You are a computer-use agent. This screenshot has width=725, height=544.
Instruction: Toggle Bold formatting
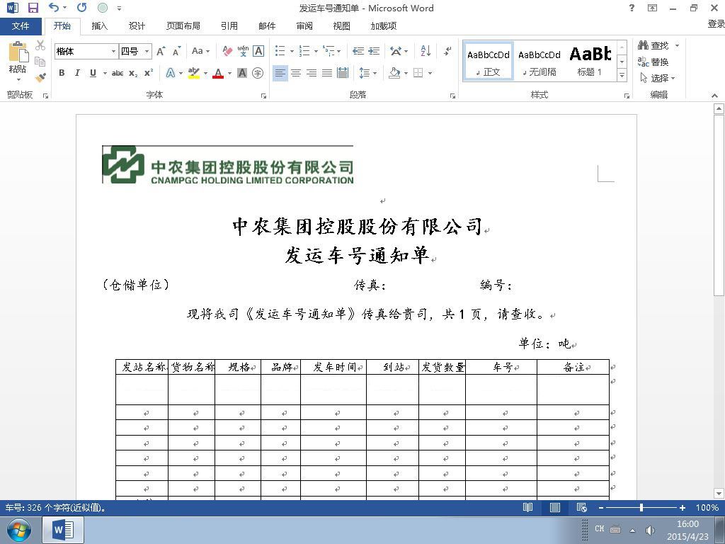click(x=62, y=73)
